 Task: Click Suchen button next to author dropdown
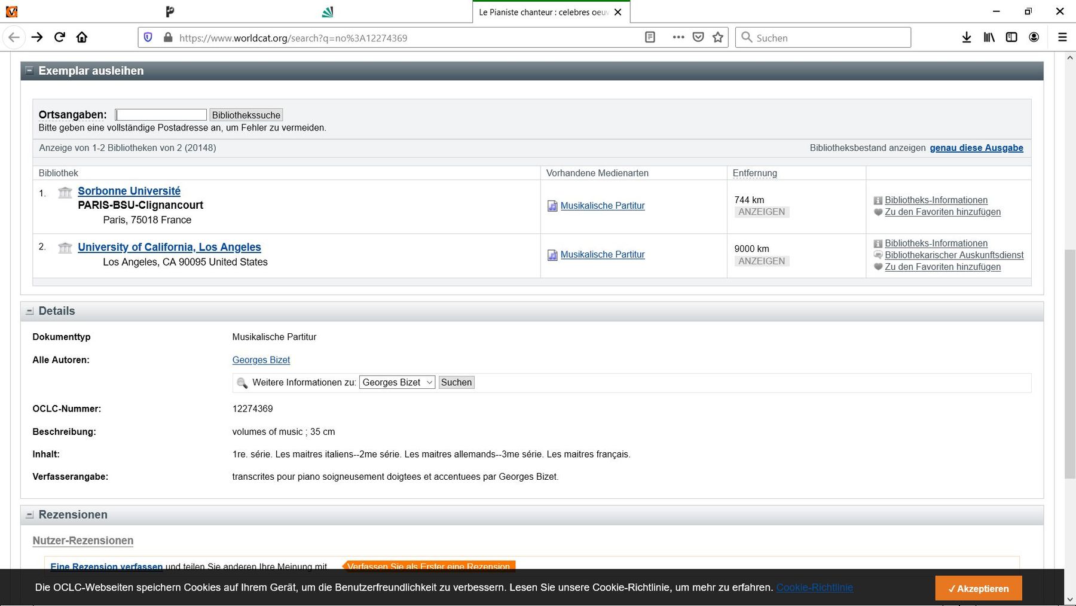456,382
